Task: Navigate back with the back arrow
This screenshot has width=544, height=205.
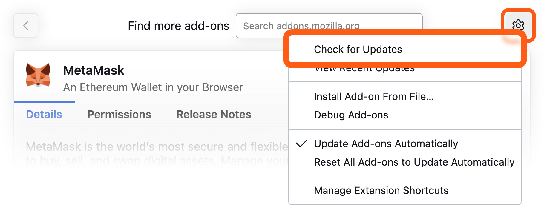Action: tap(25, 26)
